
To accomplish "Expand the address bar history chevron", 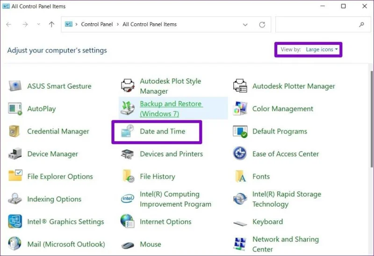I will coord(245,25).
